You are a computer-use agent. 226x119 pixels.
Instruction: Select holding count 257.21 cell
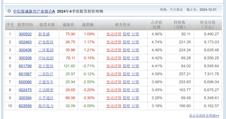point(180,74)
